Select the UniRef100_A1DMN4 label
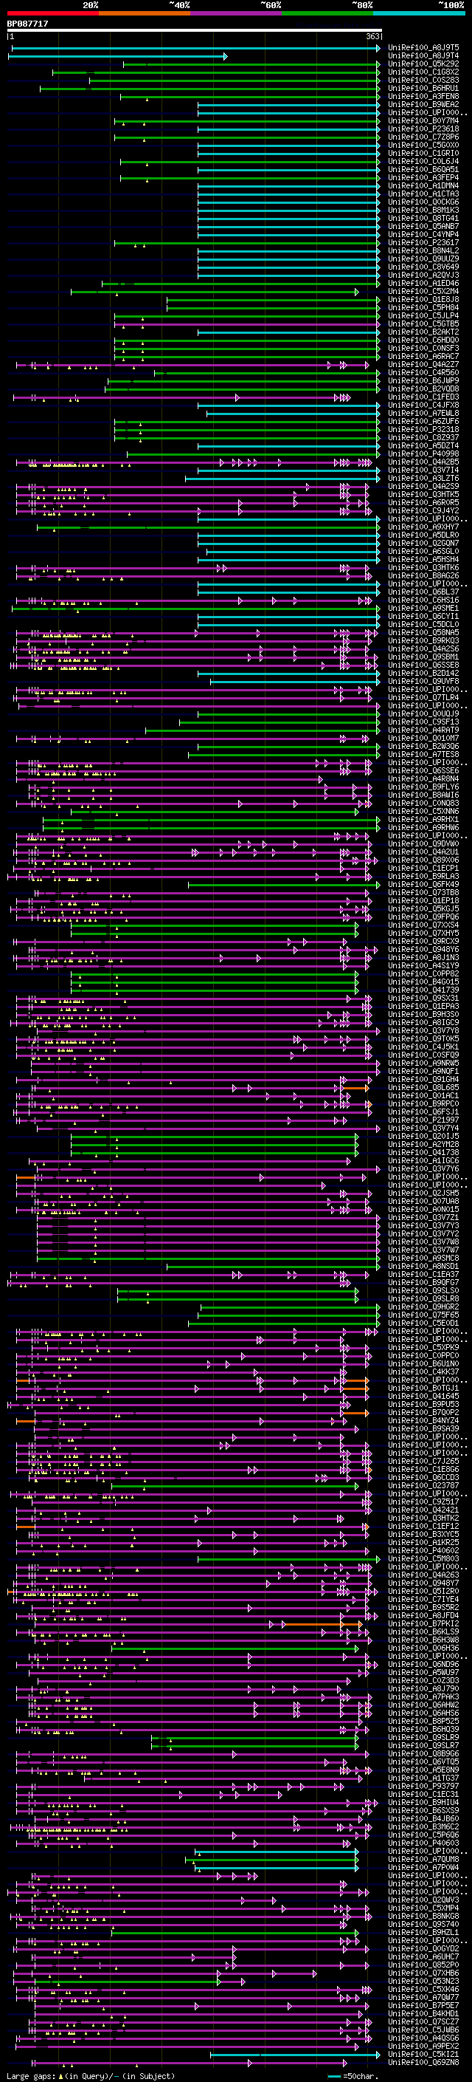This screenshot has width=472, height=2082. [423, 186]
